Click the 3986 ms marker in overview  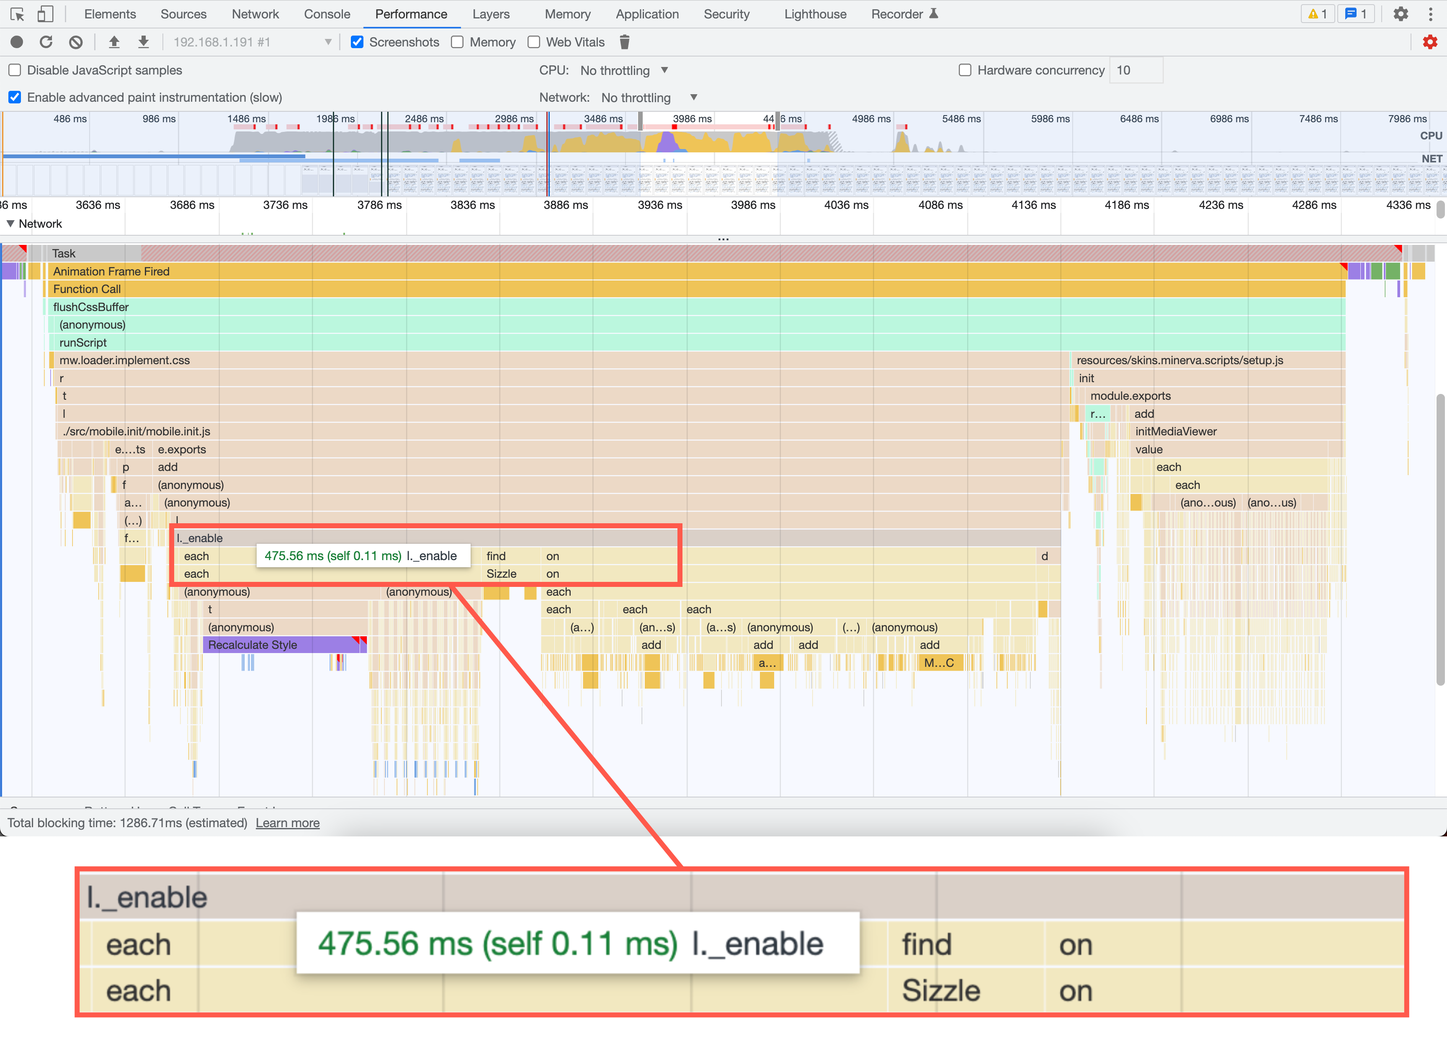pyautogui.click(x=692, y=118)
